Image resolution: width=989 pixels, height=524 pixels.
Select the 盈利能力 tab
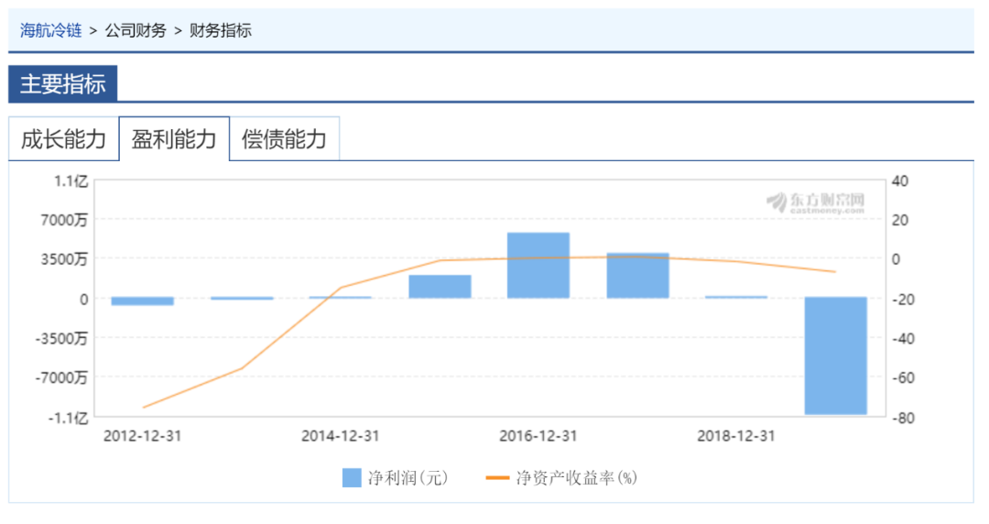(174, 139)
